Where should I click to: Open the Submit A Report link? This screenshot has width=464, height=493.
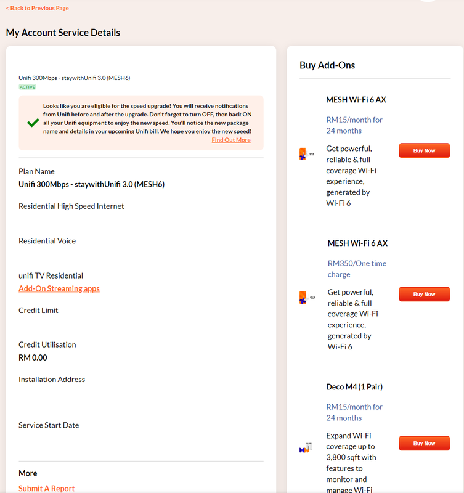47,488
